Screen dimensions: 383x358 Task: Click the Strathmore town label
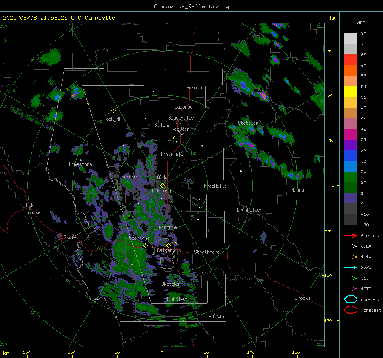(x=207, y=252)
